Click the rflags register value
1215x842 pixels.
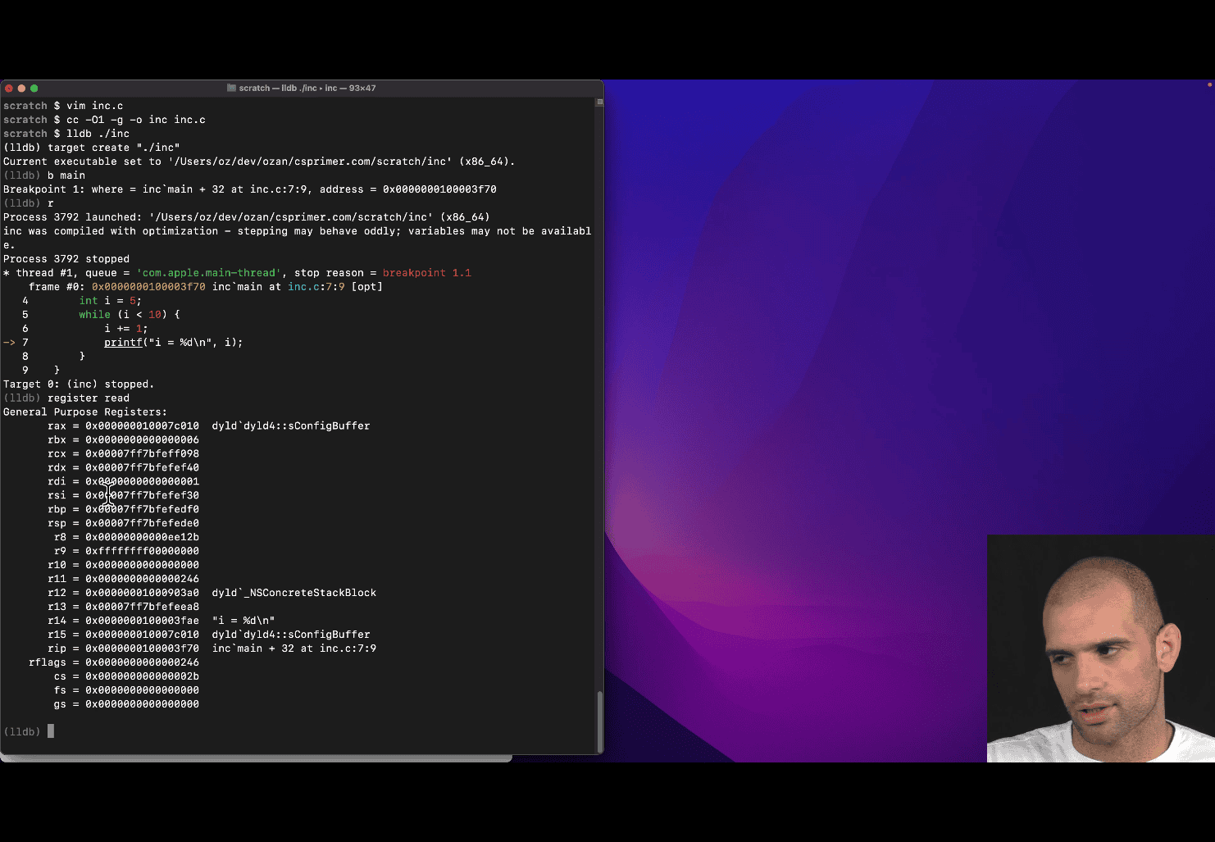click(142, 662)
